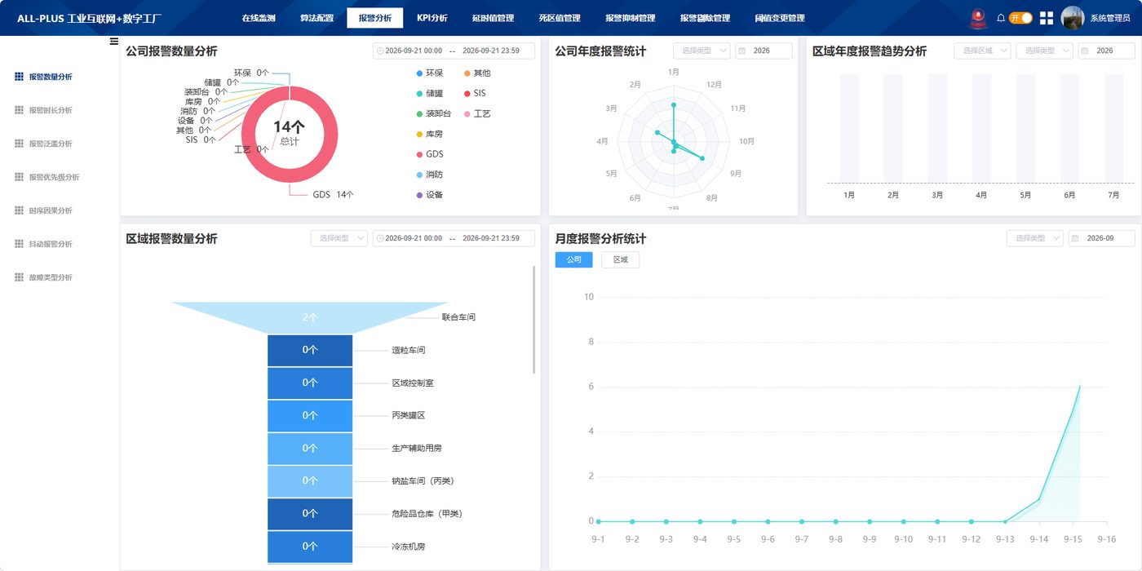
Task: Click grid icon beside 报警时长分析
Action: tap(19, 110)
